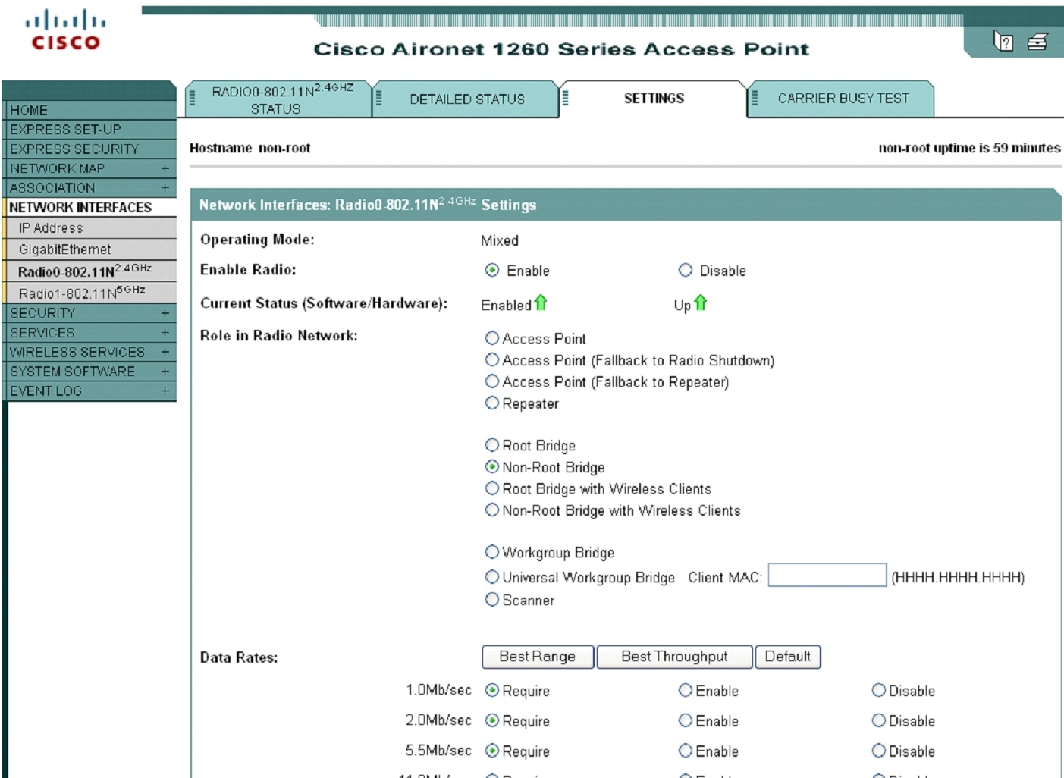Switch to the Carrier Busy Test tab

(842, 99)
